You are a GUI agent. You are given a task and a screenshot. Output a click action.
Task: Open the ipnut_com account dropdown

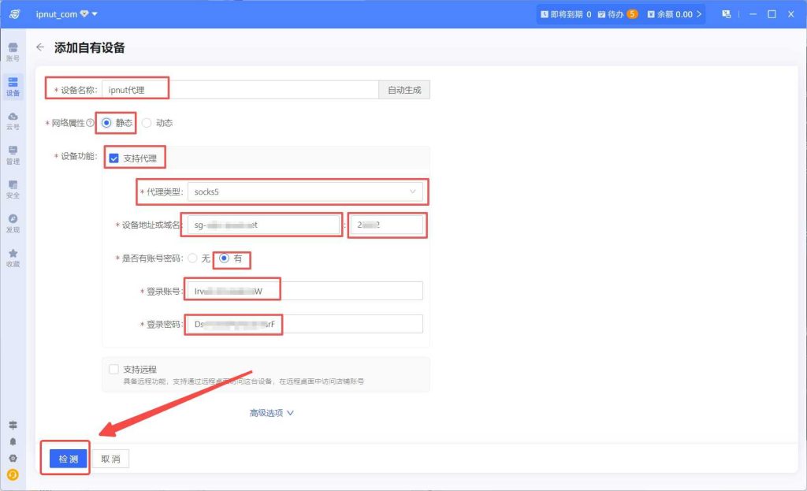pyautogui.click(x=67, y=14)
